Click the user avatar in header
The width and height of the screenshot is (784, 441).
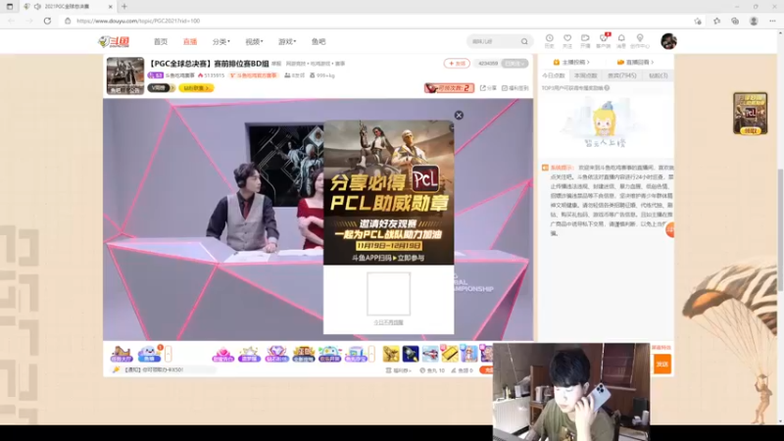pyautogui.click(x=668, y=41)
